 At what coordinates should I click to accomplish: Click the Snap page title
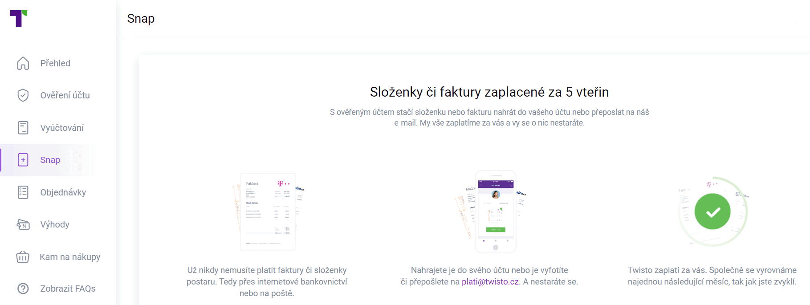tap(141, 19)
